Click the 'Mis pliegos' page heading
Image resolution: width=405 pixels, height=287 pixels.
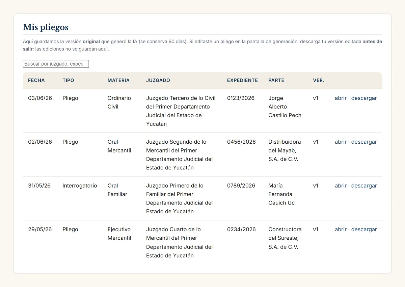(46, 27)
